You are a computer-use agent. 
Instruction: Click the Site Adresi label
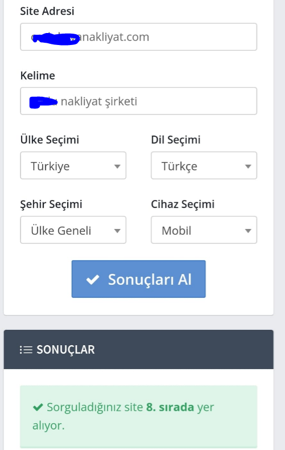point(47,11)
